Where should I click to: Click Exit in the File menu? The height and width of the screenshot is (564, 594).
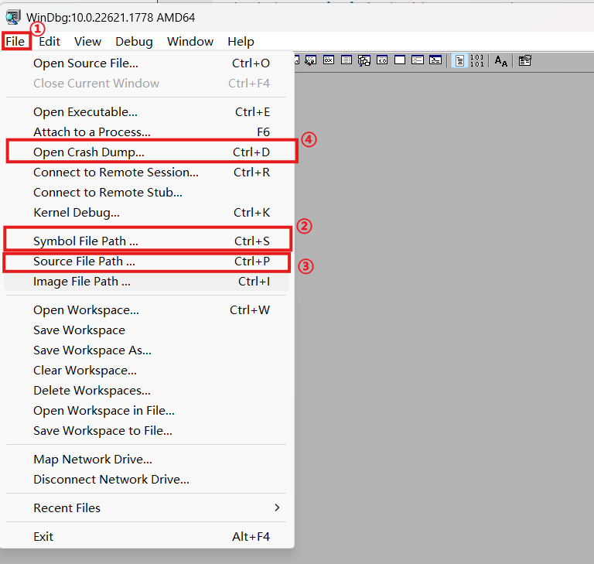point(147,537)
